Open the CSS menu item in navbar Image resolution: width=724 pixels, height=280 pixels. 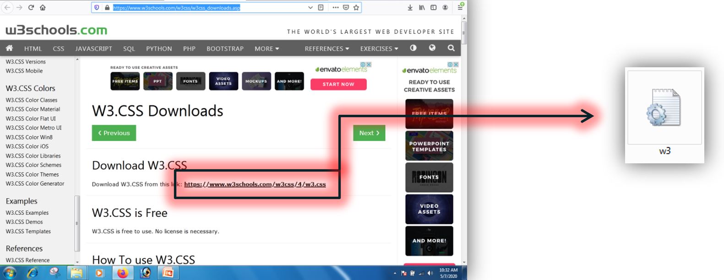point(59,48)
